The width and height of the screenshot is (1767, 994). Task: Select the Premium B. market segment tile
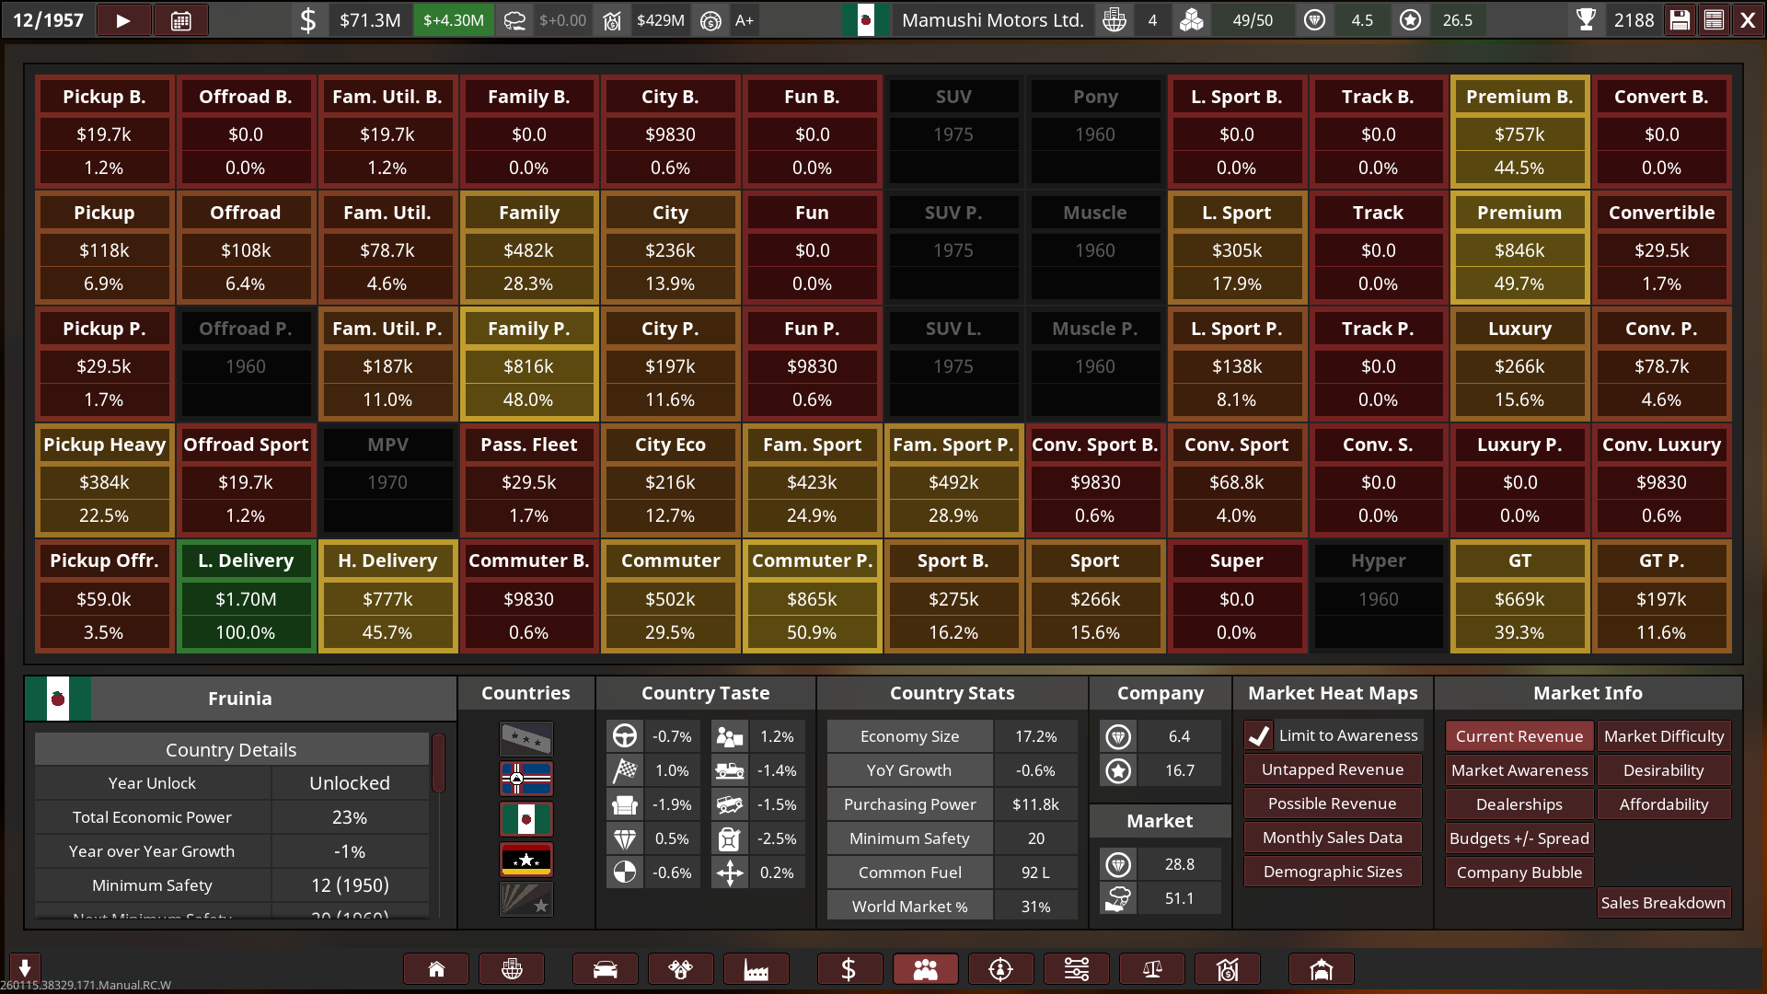[x=1519, y=133]
